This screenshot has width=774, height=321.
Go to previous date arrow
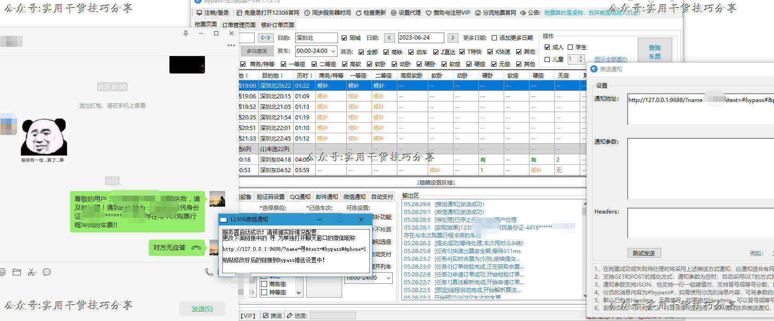pos(390,38)
